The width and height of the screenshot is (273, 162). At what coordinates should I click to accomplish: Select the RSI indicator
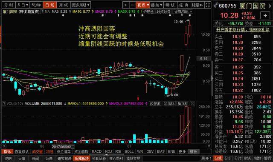pos(118,151)
